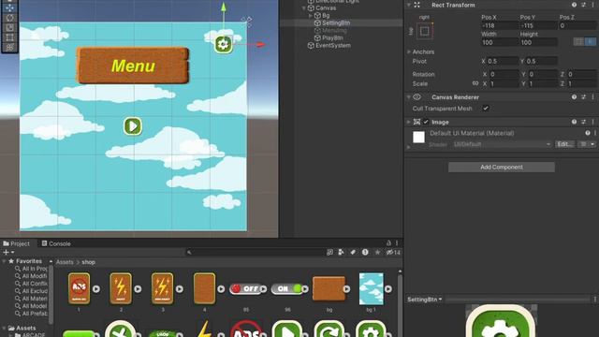Image resolution: width=599 pixels, height=337 pixels.
Task: Select the Transform tool in Scene toolbar
Action: pyautogui.click(x=9, y=48)
